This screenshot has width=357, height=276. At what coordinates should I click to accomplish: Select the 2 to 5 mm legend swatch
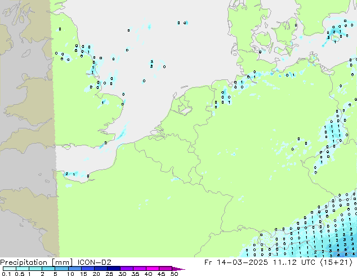(x=48, y=269)
